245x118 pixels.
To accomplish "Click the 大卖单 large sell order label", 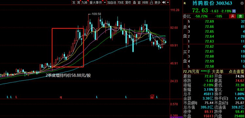I will 217,72.
